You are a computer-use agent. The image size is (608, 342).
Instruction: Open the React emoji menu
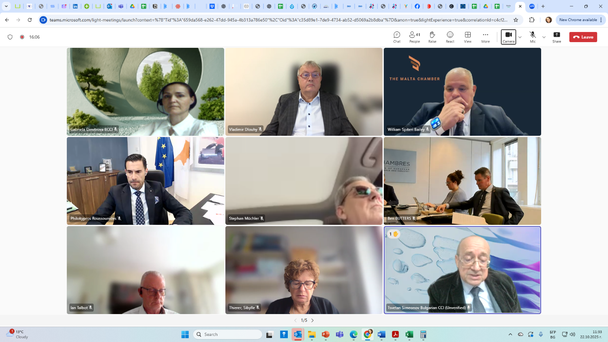click(x=450, y=37)
